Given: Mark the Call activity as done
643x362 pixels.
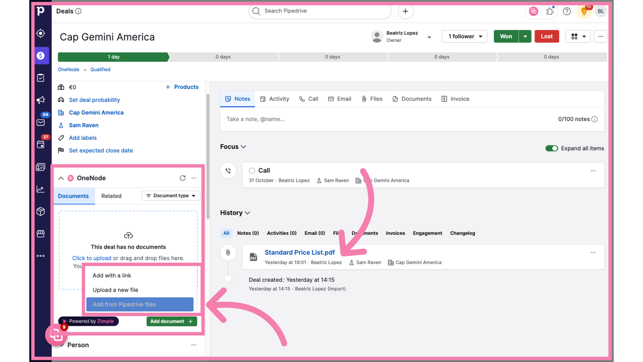Looking at the screenshot, I should coord(252,171).
